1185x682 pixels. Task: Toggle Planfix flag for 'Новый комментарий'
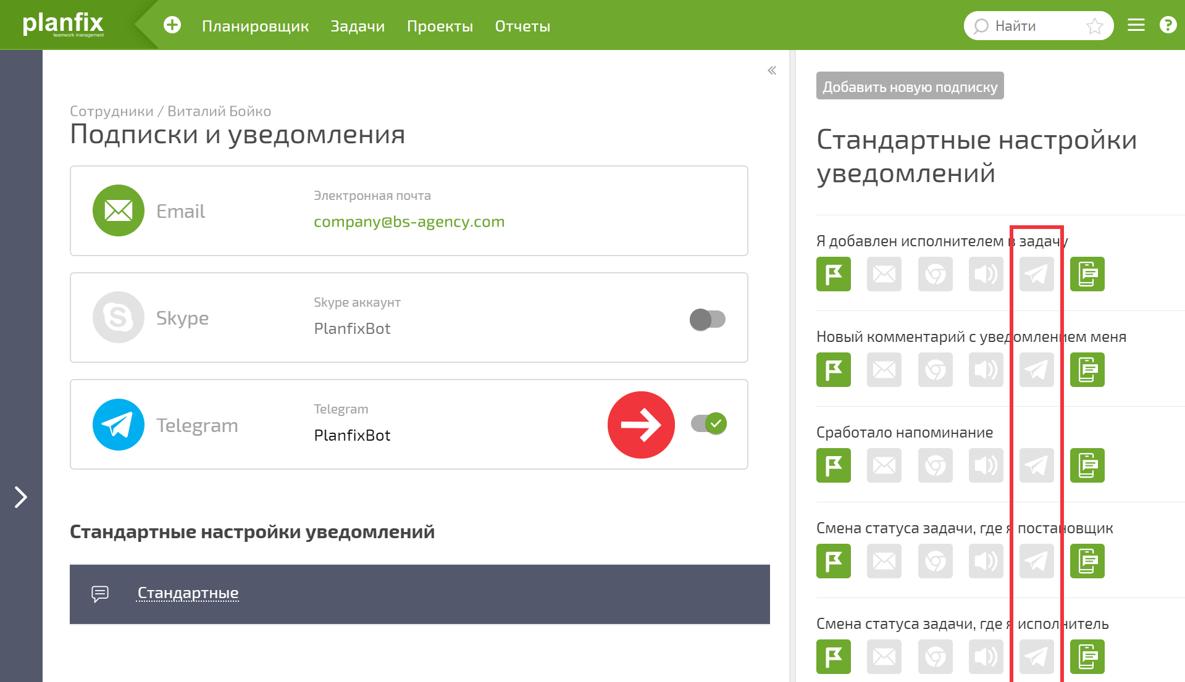(834, 370)
